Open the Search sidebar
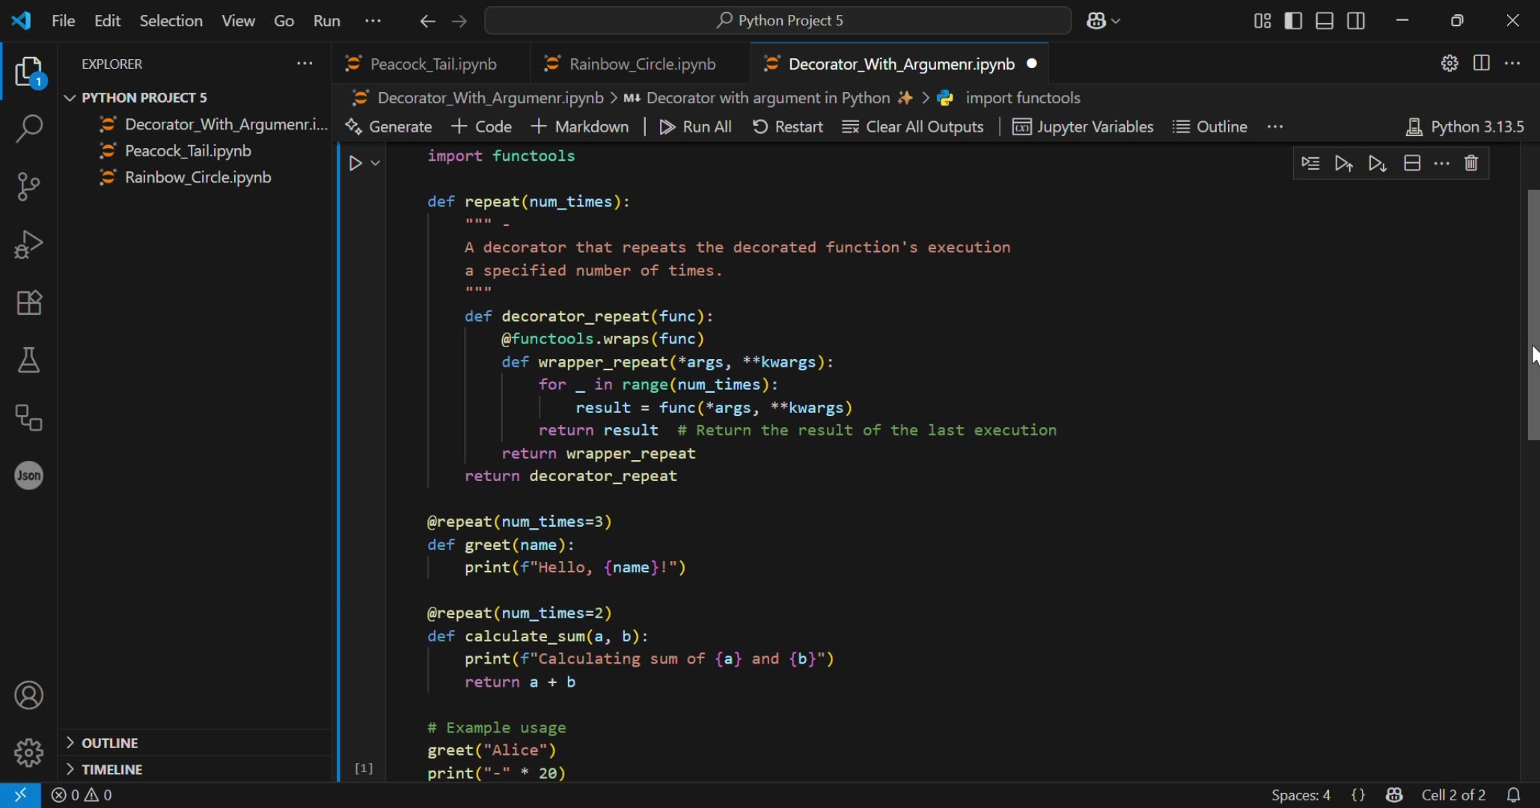This screenshot has width=1540, height=808. (x=28, y=129)
